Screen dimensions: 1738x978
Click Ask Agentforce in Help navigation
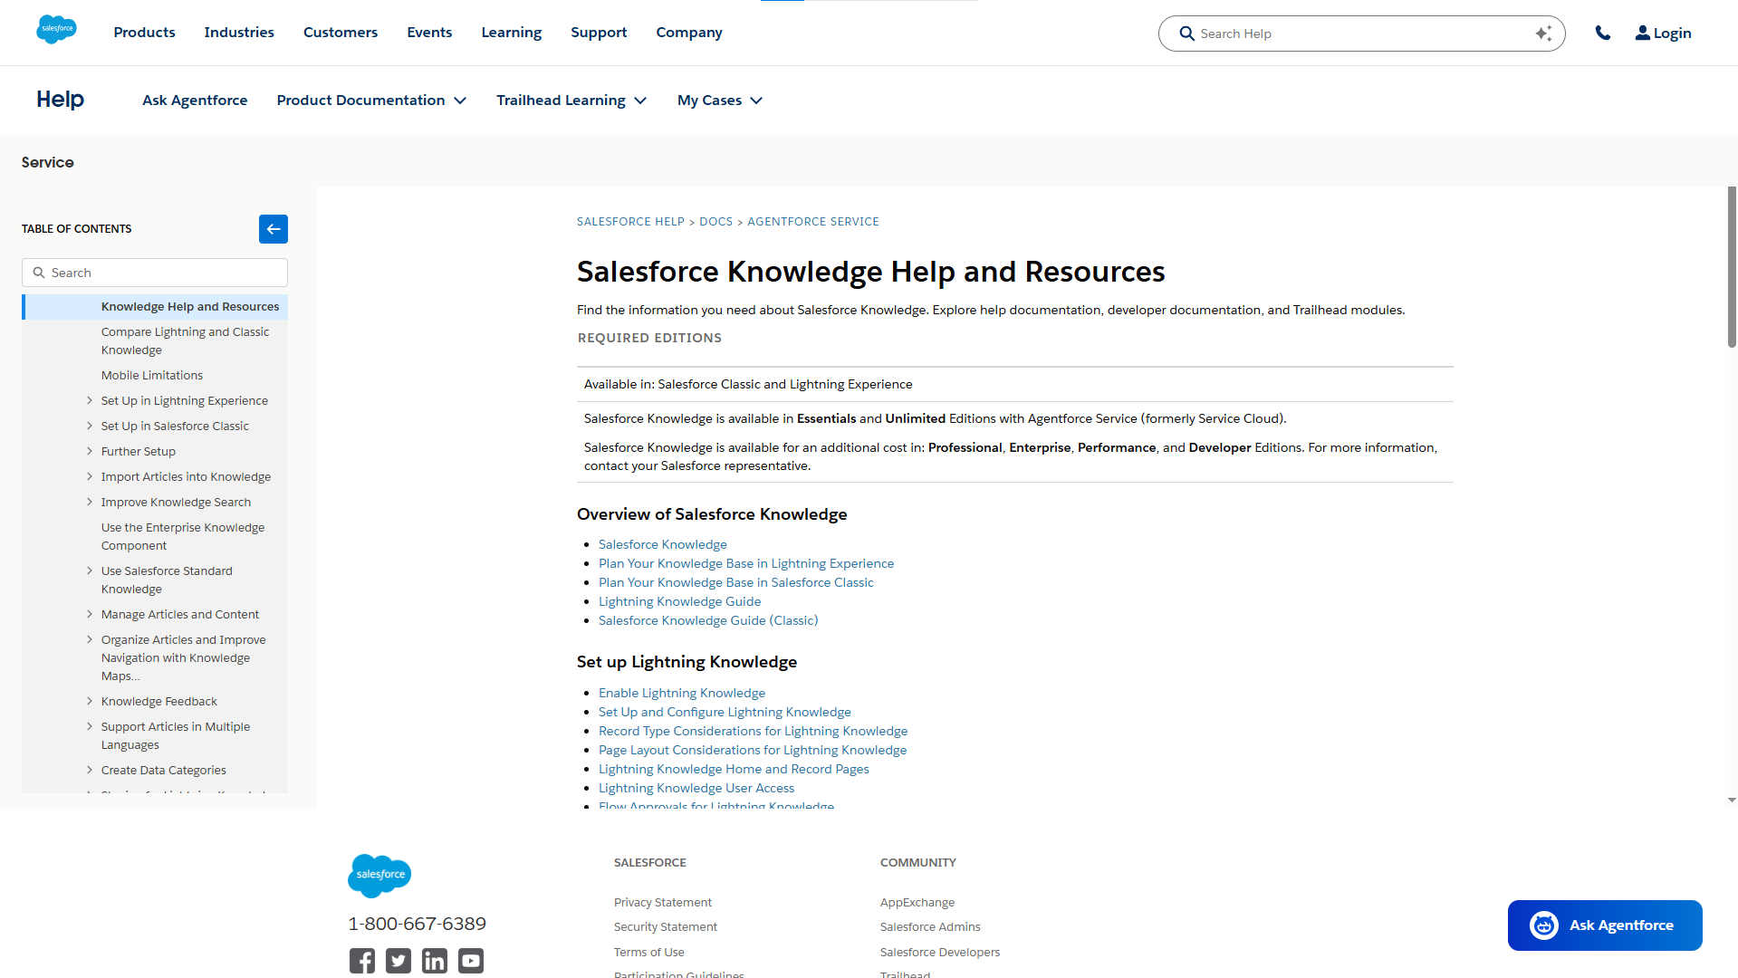tap(195, 101)
